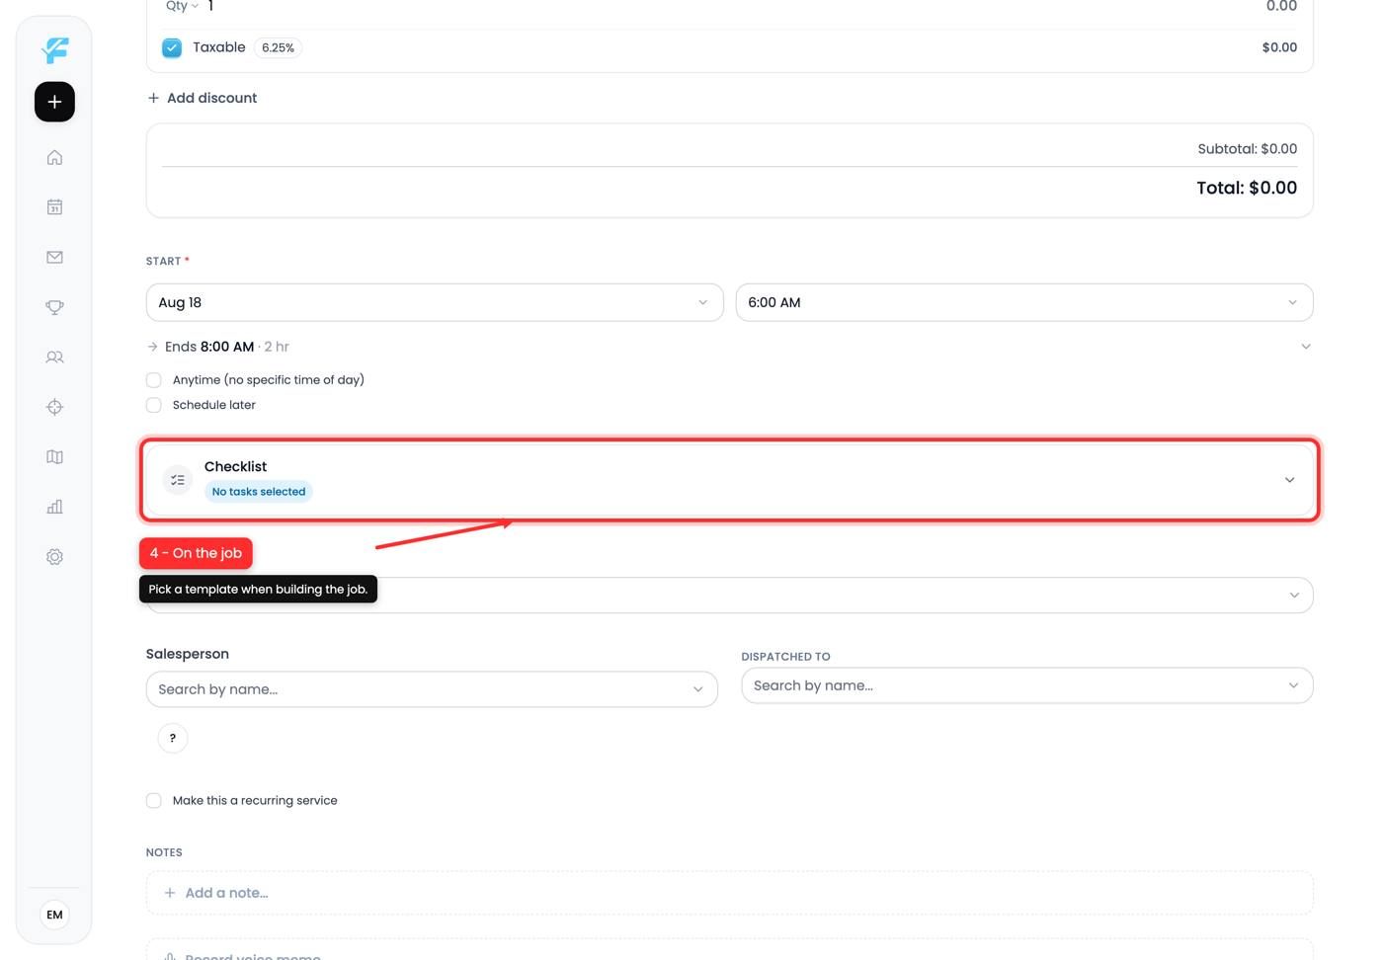Click the Taxable amount $0.00
1383x960 pixels.
(1280, 47)
